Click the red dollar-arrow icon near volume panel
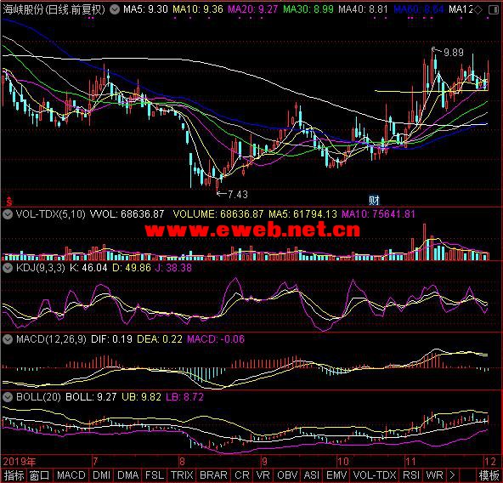 click(x=9, y=202)
